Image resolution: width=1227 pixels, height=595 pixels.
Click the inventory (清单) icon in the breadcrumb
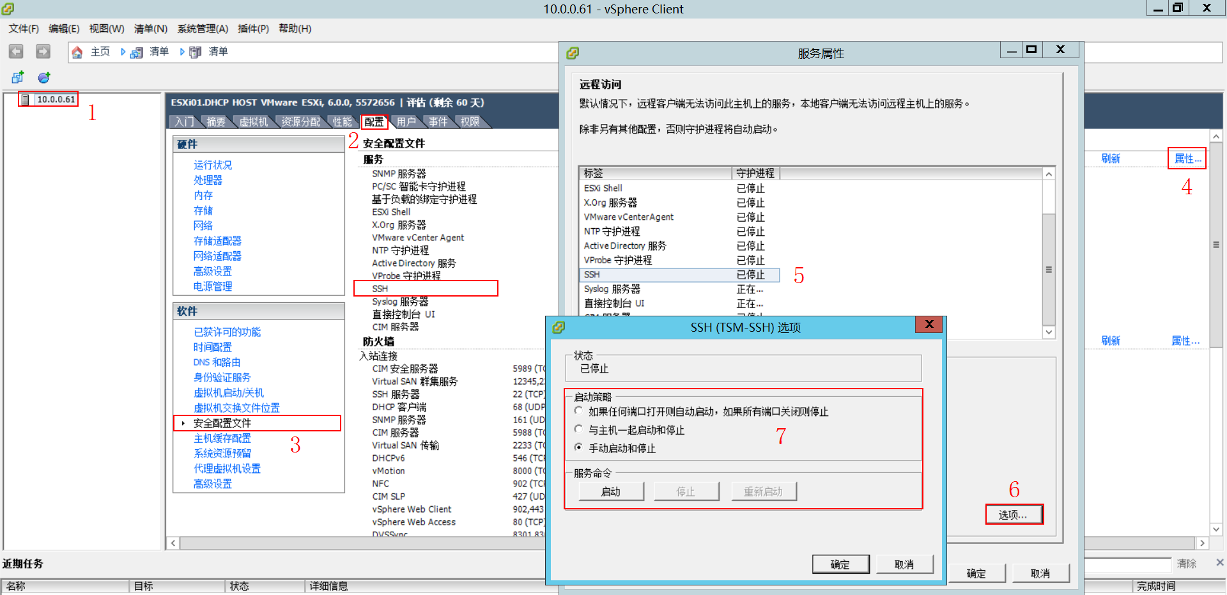[x=136, y=52]
